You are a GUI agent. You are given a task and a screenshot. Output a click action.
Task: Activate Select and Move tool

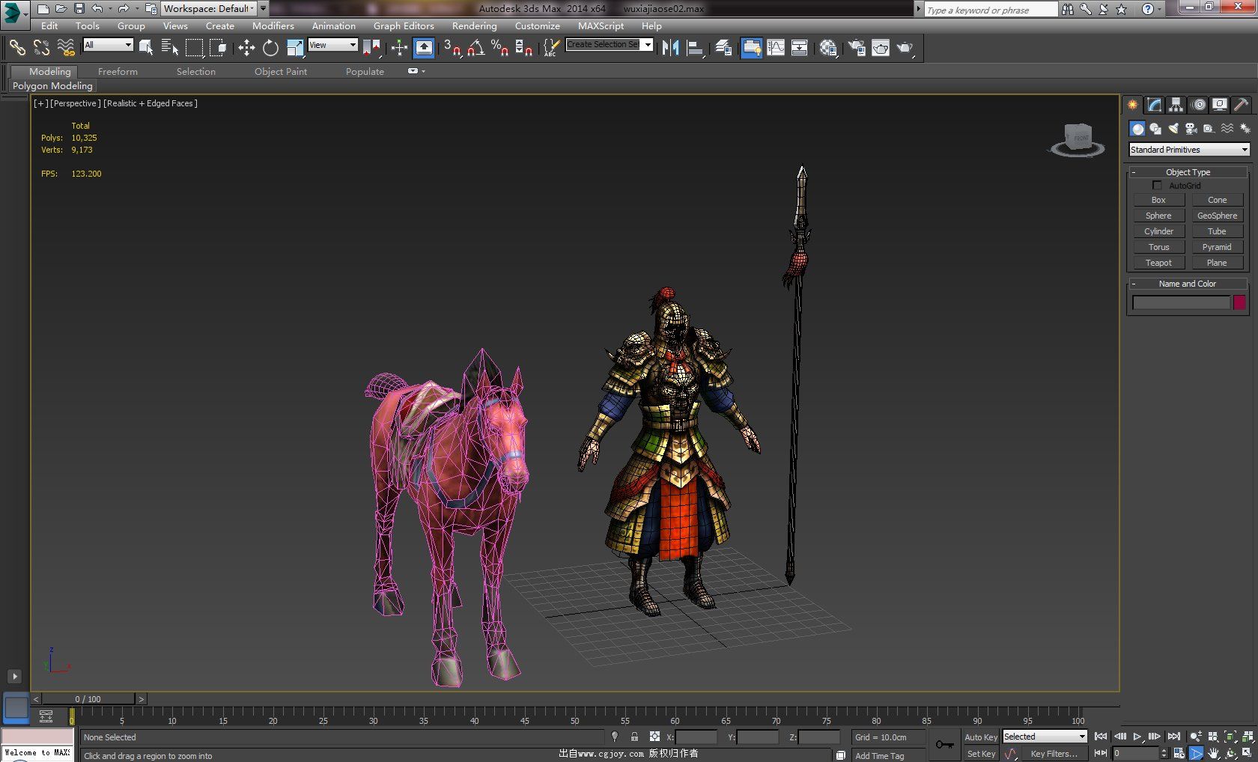click(x=246, y=48)
